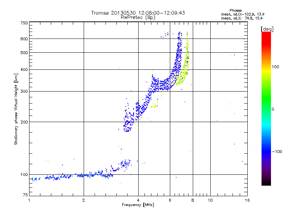
Task: Click the plot title starting with Tromsø
Action: [138, 13]
